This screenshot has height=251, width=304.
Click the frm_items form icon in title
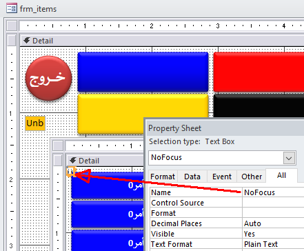12,8
